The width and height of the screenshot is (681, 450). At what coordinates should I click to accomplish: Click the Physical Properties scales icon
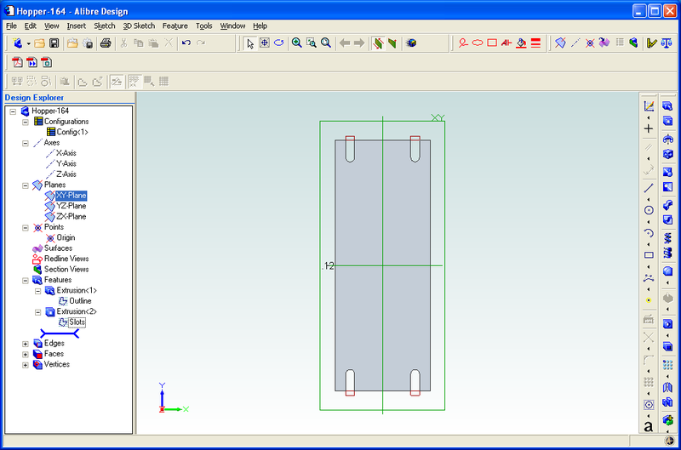[x=667, y=43]
